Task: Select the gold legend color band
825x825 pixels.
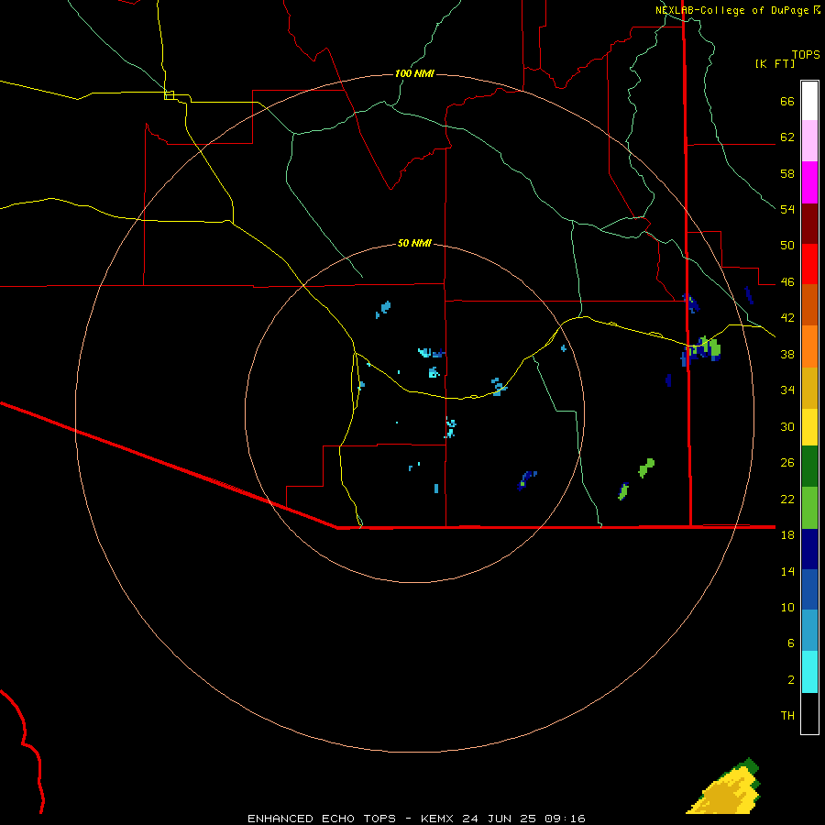Action: (x=809, y=388)
